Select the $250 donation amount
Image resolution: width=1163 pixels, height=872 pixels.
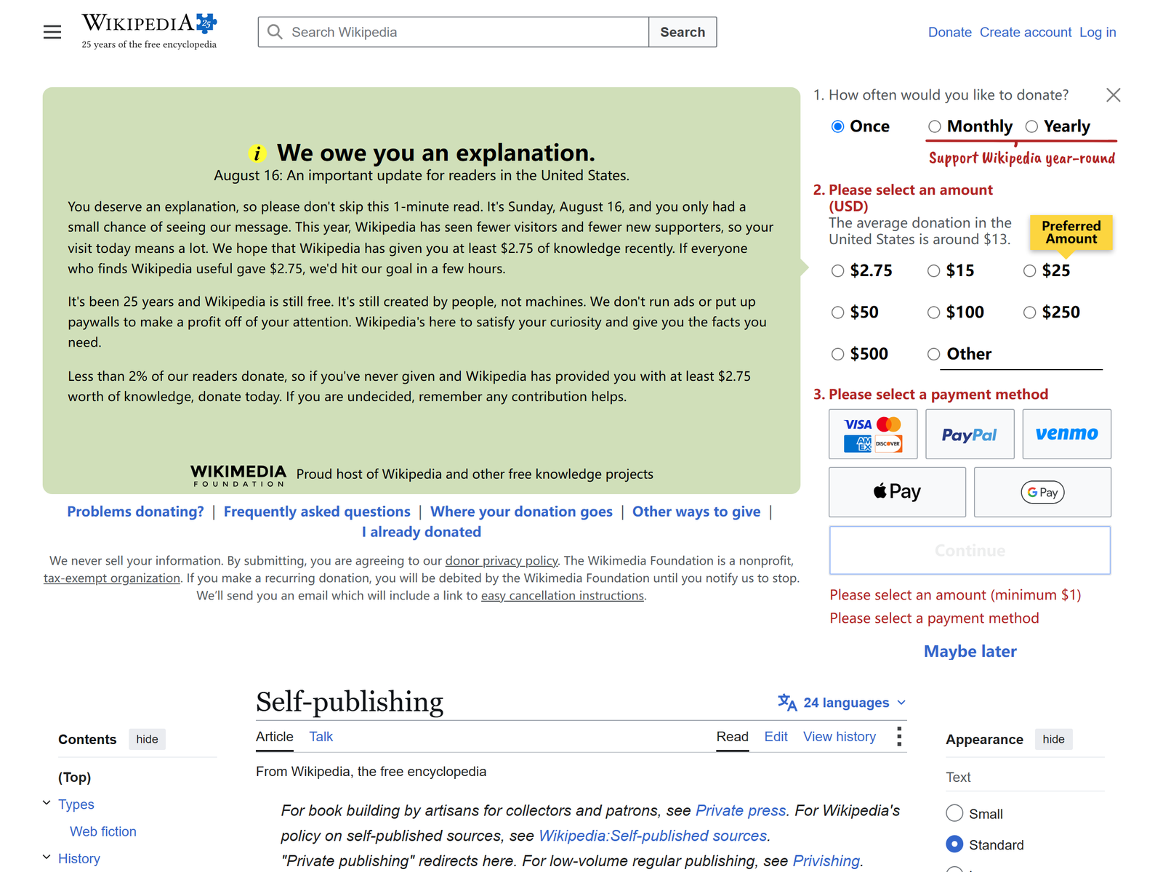[1029, 312]
